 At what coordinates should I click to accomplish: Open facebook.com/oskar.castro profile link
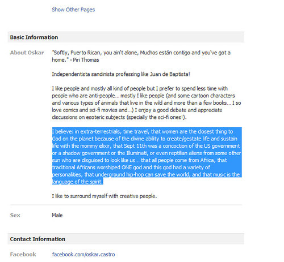[x=83, y=254]
